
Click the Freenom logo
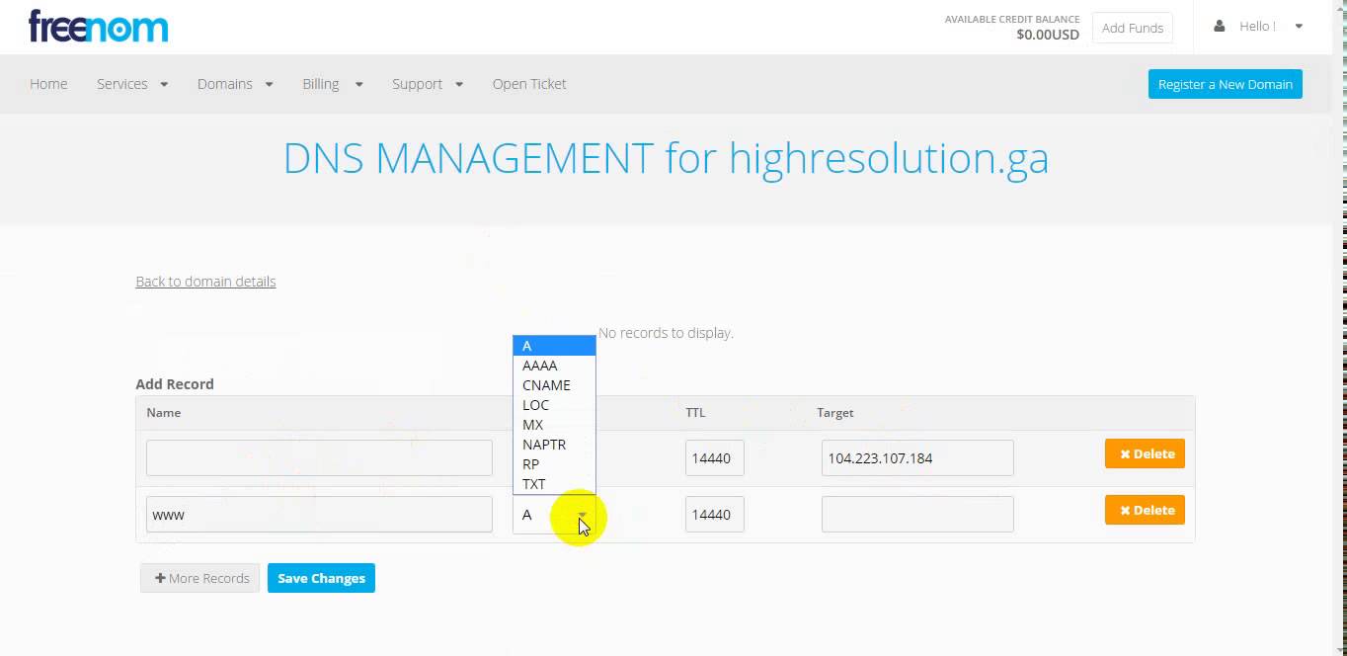click(x=99, y=27)
